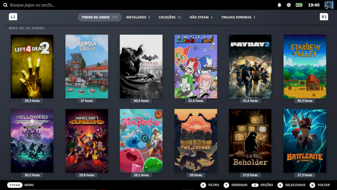337x190 pixels.
Task: Select the Todos os Jogos tab
Action: click(x=99, y=17)
